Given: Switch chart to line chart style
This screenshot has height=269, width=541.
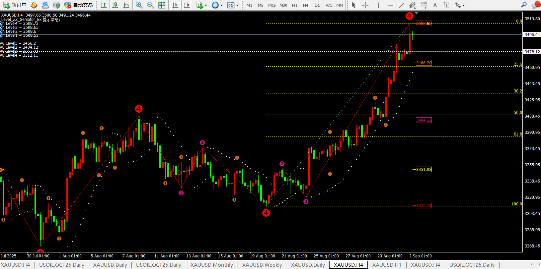Looking at the screenshot, I should [126, 5].
